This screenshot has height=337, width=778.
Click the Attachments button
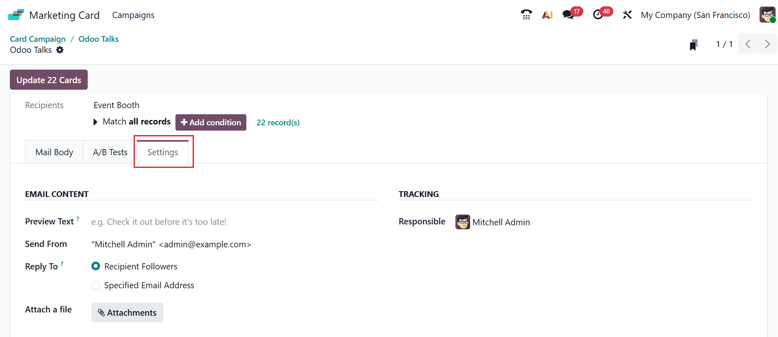click(x=127, y=312)
